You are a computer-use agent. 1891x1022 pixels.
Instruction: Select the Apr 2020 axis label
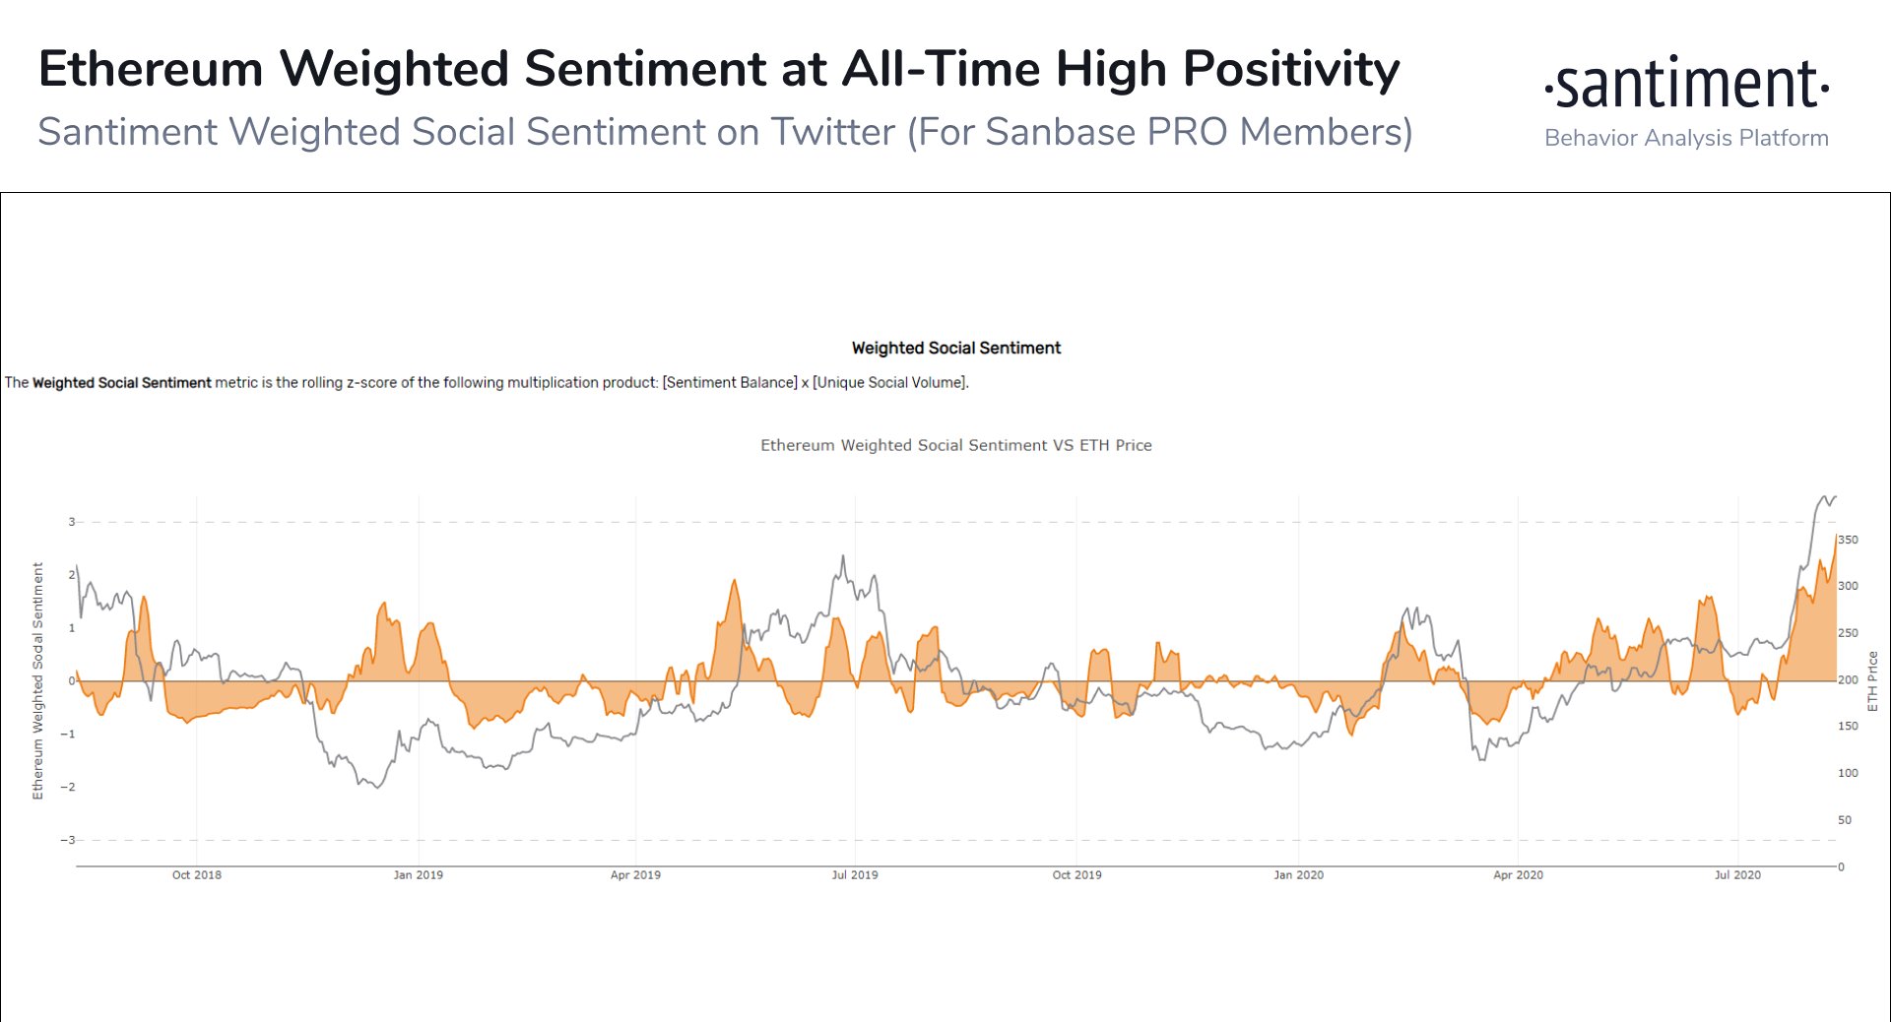(x=1518, y=874)
